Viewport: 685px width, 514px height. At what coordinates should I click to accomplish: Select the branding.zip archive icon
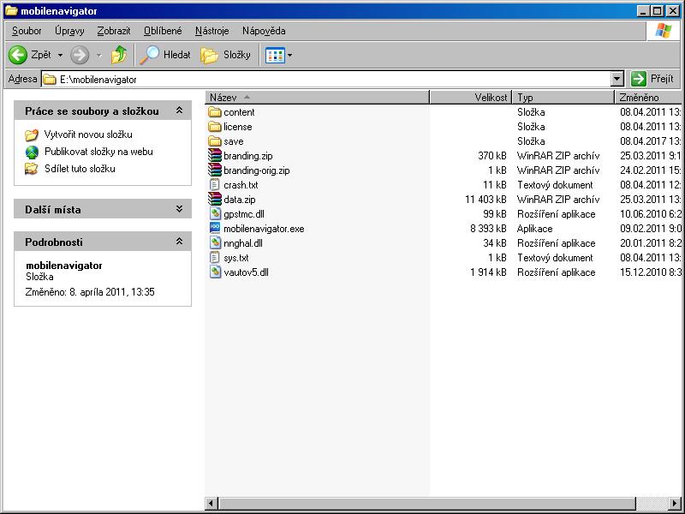tap(215, 156)
